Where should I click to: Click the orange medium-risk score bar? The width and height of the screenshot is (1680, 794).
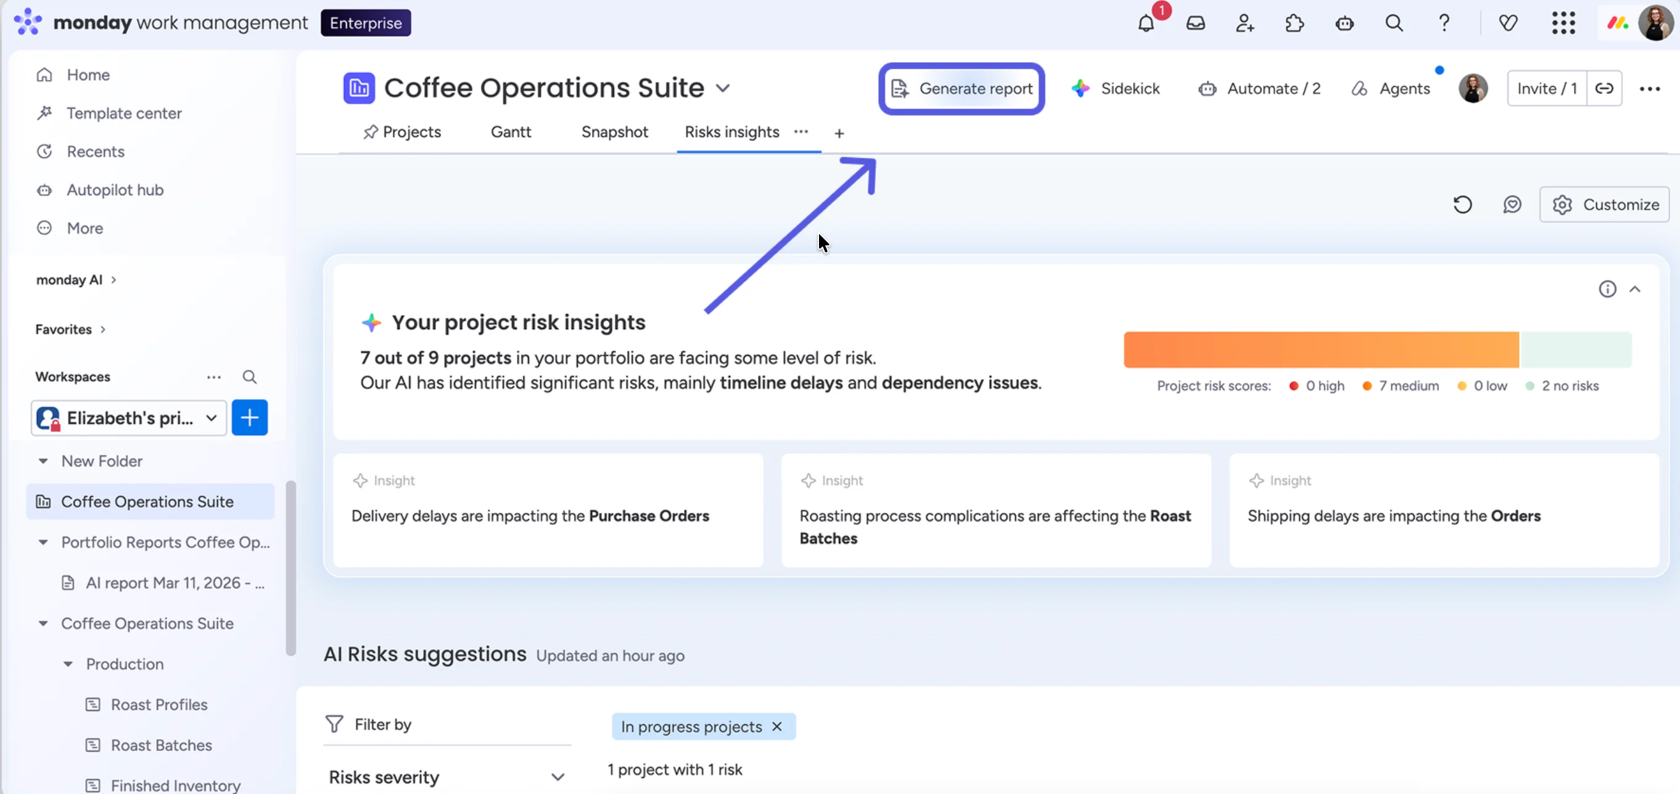(x=1320, y=350)
